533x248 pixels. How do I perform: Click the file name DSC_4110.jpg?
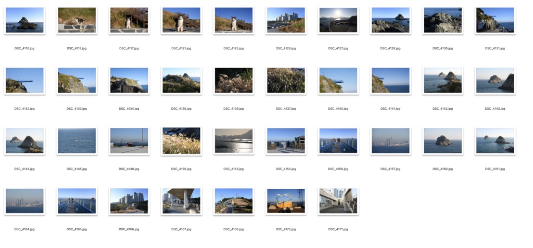[x=24, y=48]
